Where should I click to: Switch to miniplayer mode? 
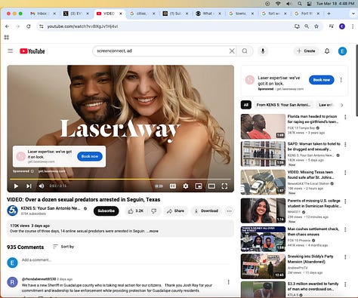pos(199,186)
